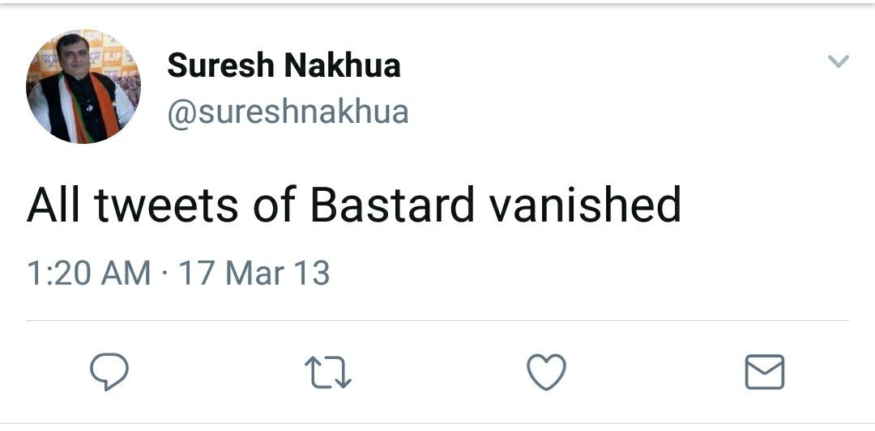This screenshot has width=875, height=431.
Task: Select the tweet text 'All tweets of Bastard vanished'
Action: tap(353, 205)
